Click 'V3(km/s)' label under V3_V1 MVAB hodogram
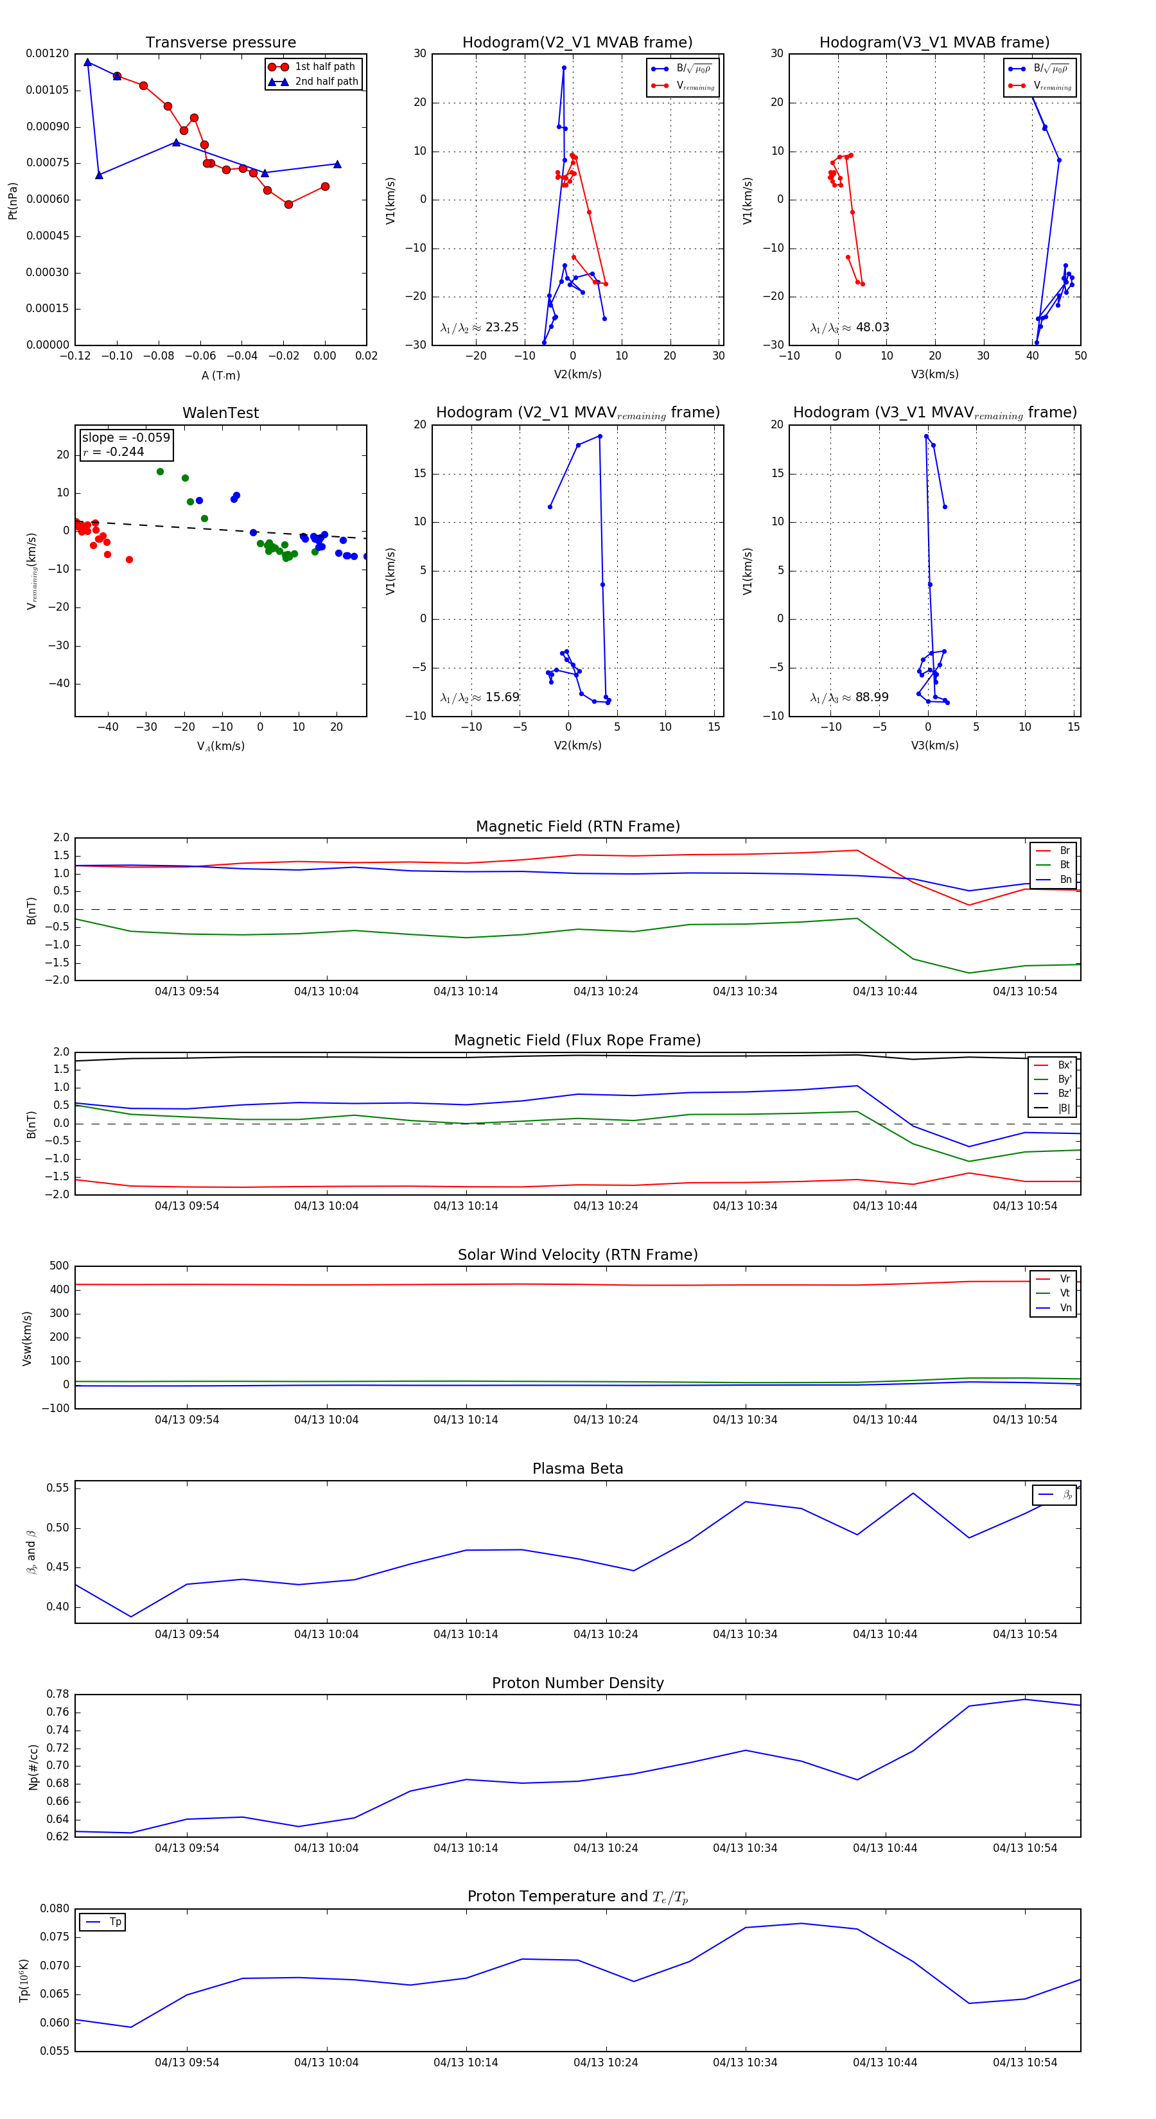Image resolution: width=1156 pixels, height=2119 pixels. coord(934,375)
